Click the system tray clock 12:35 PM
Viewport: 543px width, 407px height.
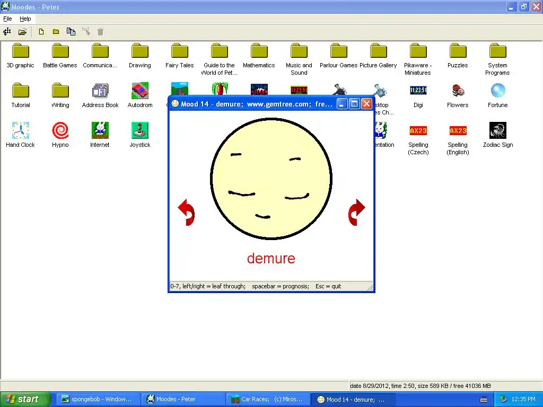click(523, 399)
